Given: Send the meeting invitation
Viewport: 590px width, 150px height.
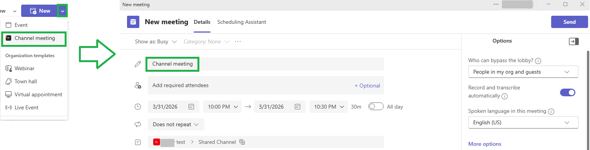Looking at the screenshot, I should (570, 22).
